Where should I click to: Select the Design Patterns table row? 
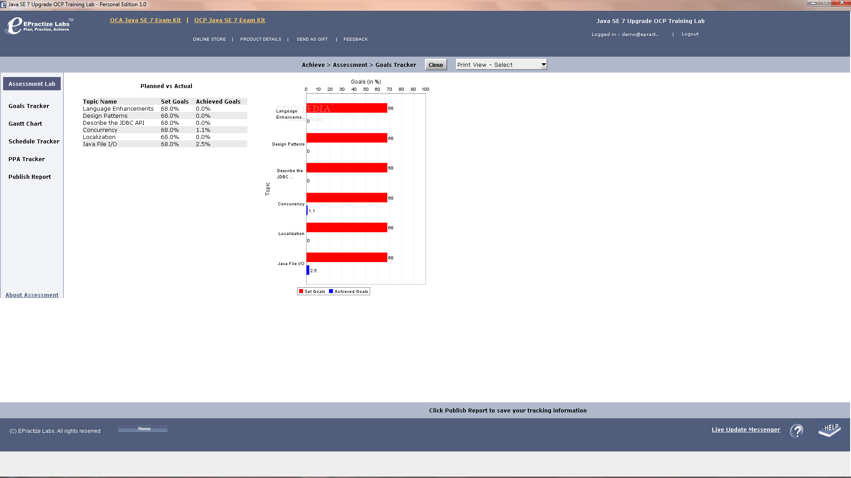point(165,116)
